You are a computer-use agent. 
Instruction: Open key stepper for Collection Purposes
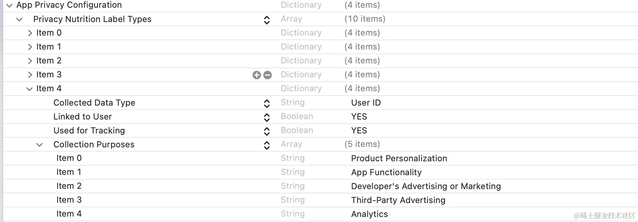pyautogui.click(x=267, y=145)
